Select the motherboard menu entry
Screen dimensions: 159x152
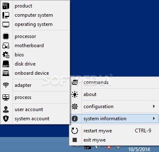[x=35, y=46]
